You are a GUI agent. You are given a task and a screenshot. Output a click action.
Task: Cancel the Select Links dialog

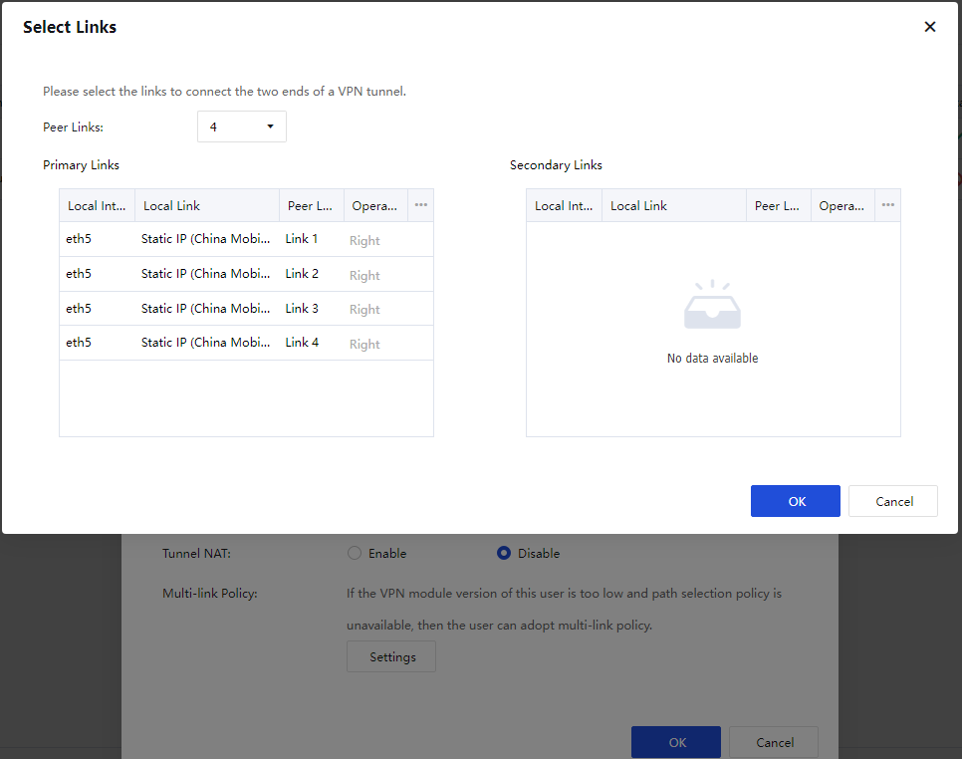coord(893,501)
